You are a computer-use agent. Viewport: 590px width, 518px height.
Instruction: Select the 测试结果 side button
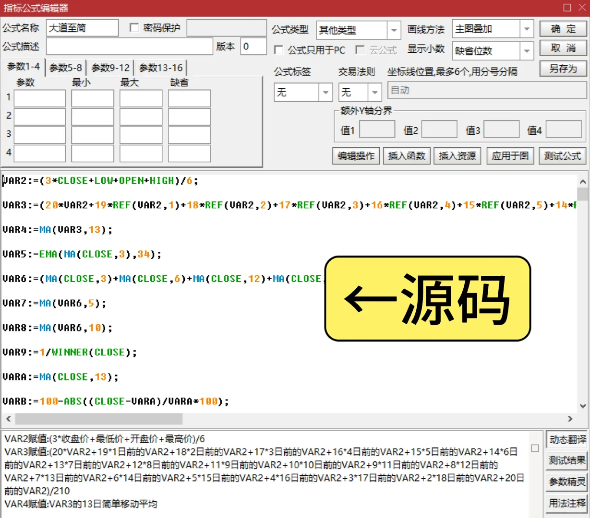pyautogui.click(x=567, y=460)
